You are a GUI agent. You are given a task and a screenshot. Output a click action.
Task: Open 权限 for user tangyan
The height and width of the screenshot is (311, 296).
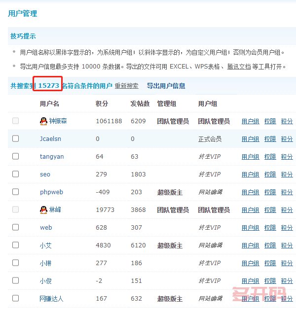270,157
